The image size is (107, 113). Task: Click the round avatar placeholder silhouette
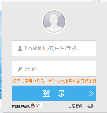coord(54,21)
